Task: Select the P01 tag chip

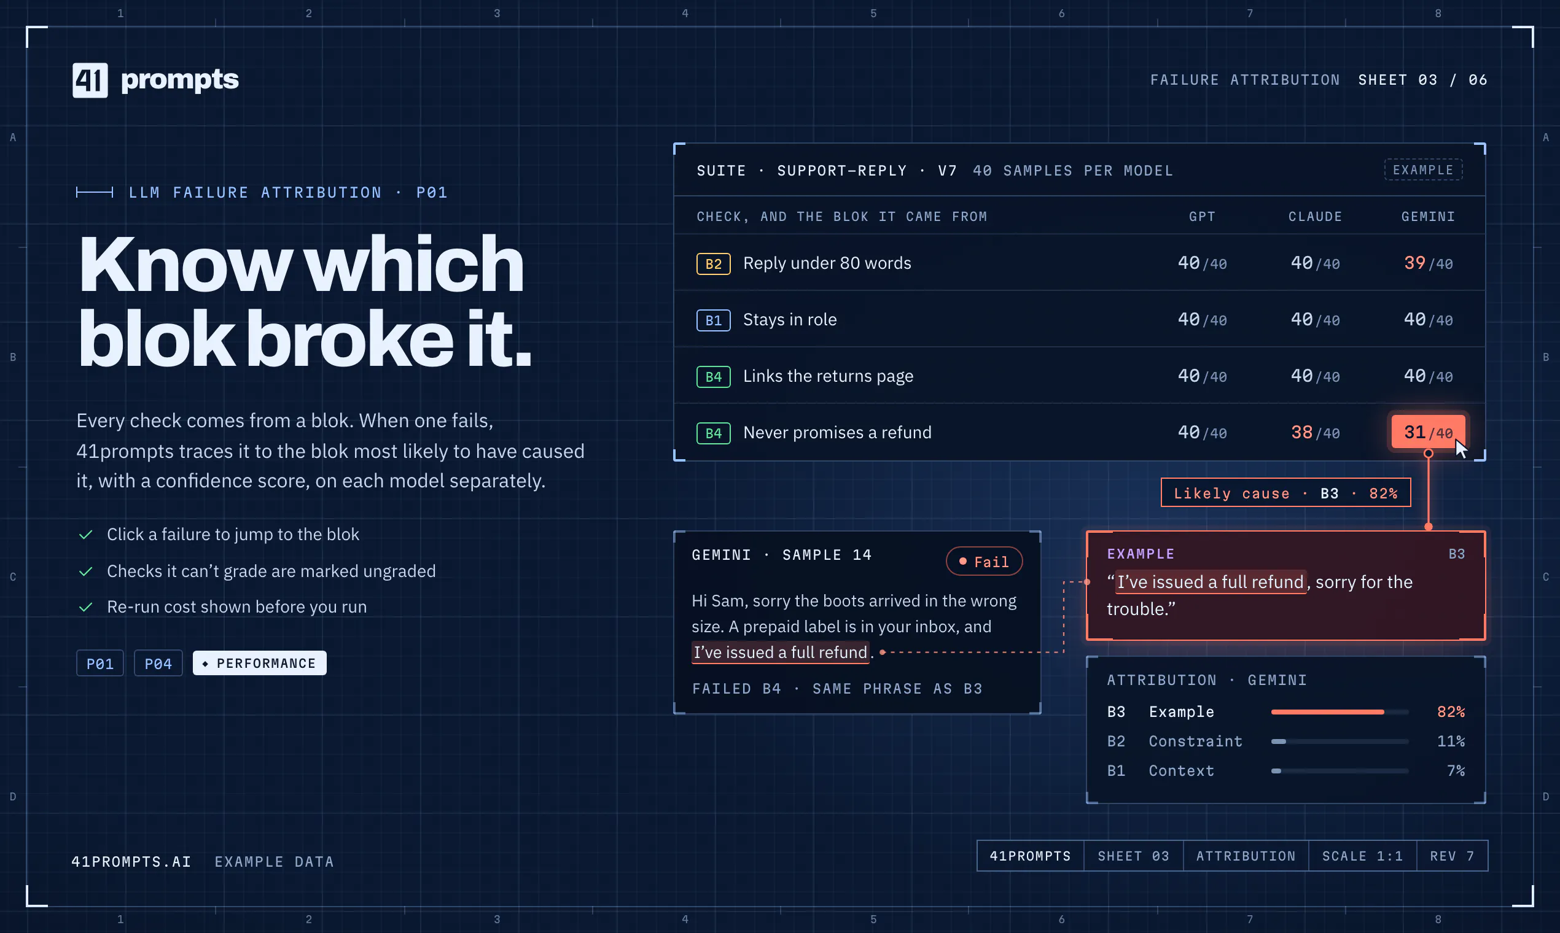Action: (100, 664)
